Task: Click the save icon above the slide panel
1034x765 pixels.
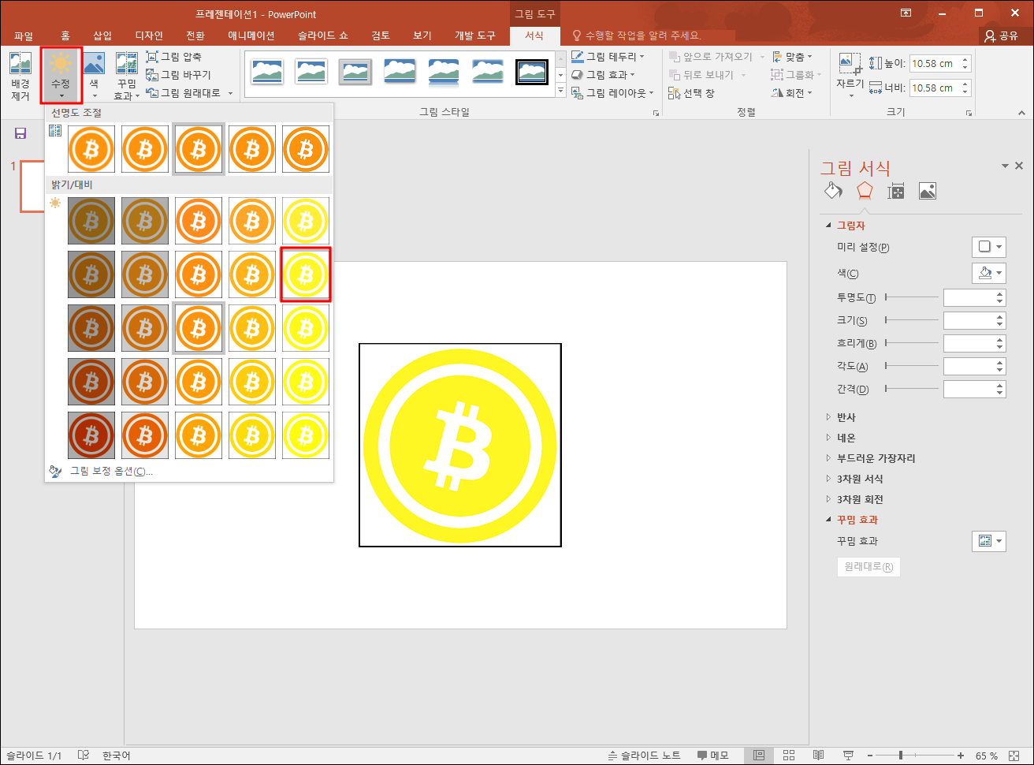Action: coord(20,133)
